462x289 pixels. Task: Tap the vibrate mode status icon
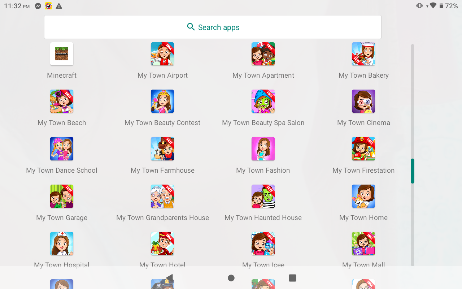pos(419,6)
